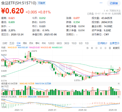
Task: Click the 成交额 value 2694.91万
Action: pos(107,22)
